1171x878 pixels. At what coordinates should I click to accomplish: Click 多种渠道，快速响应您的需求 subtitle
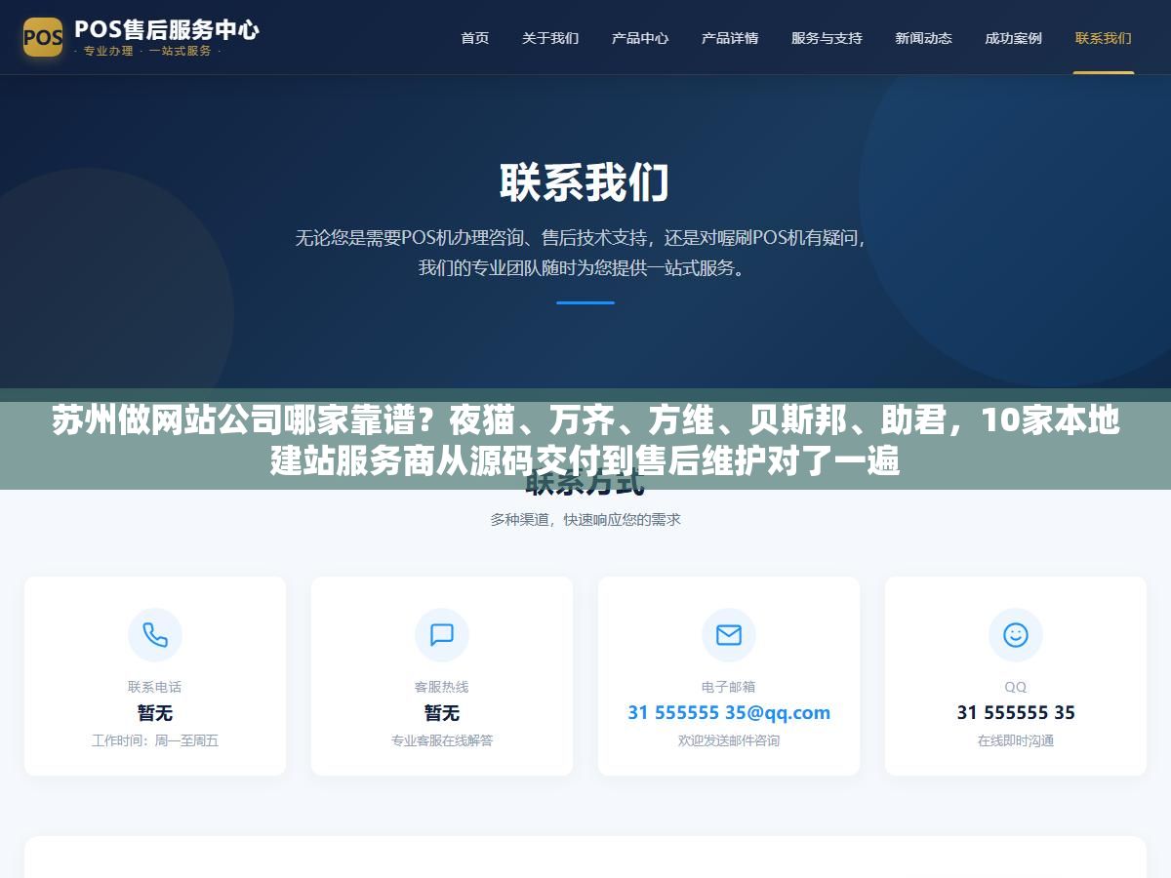[585, 520]
